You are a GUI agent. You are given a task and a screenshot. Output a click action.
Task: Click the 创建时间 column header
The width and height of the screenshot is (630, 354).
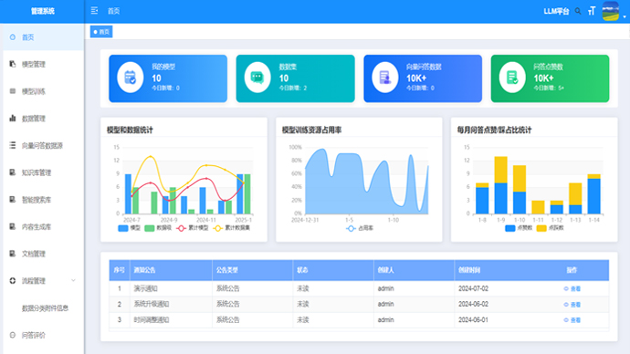tap(495, 270)
